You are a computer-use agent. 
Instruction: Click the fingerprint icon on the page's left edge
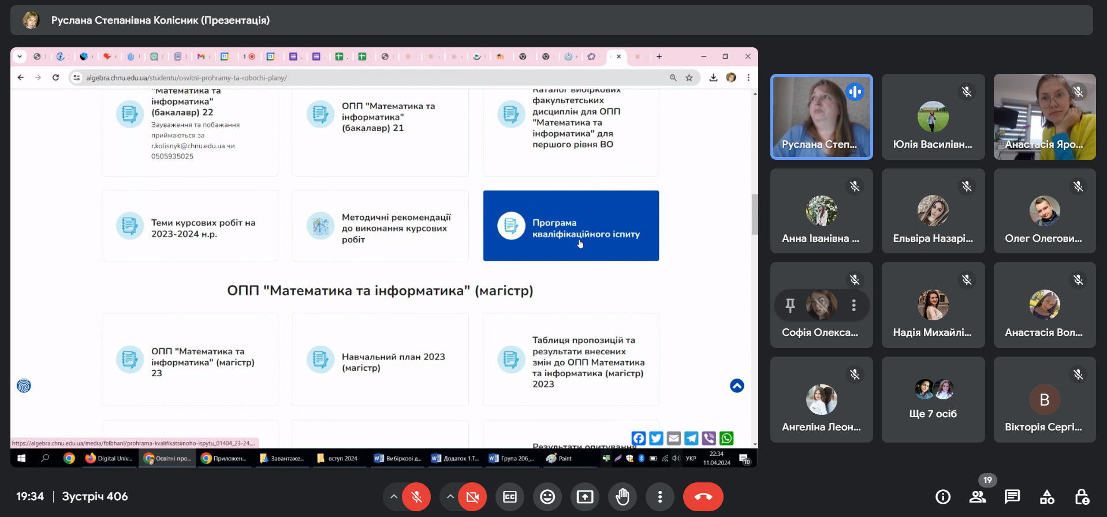[x=24, y=385]
